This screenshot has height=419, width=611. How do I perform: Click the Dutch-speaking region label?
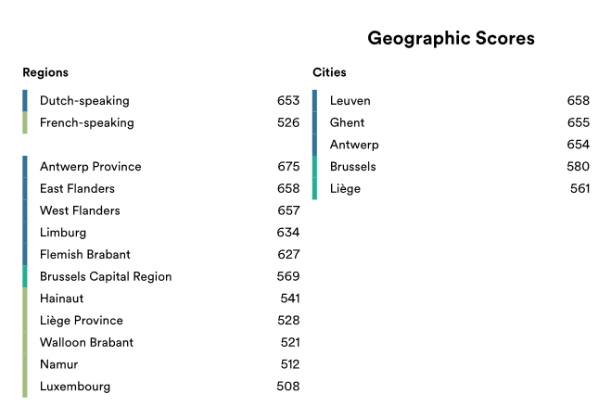click(84, 100)
